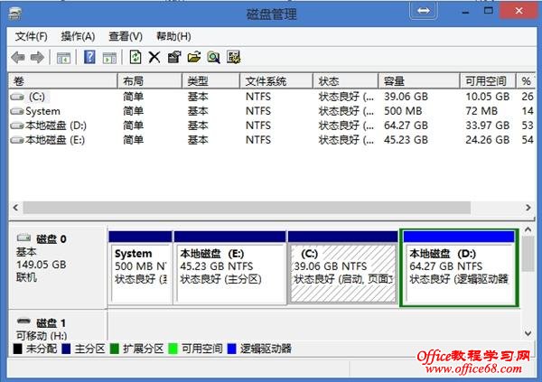Click the 33.97 GB free space cell
542x382 pixels.
(488, 126)
